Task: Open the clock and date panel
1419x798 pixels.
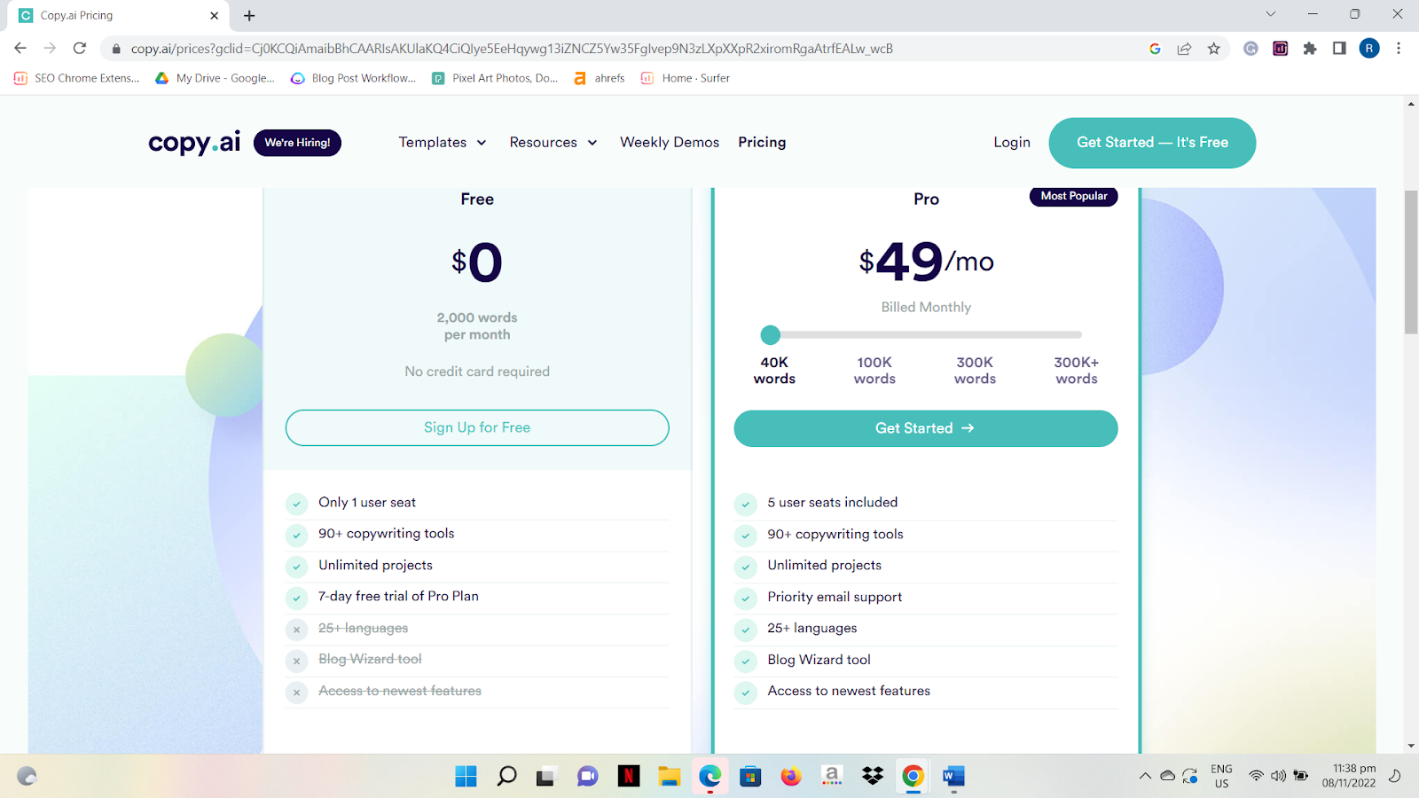Action: [x=1349, y=776]
